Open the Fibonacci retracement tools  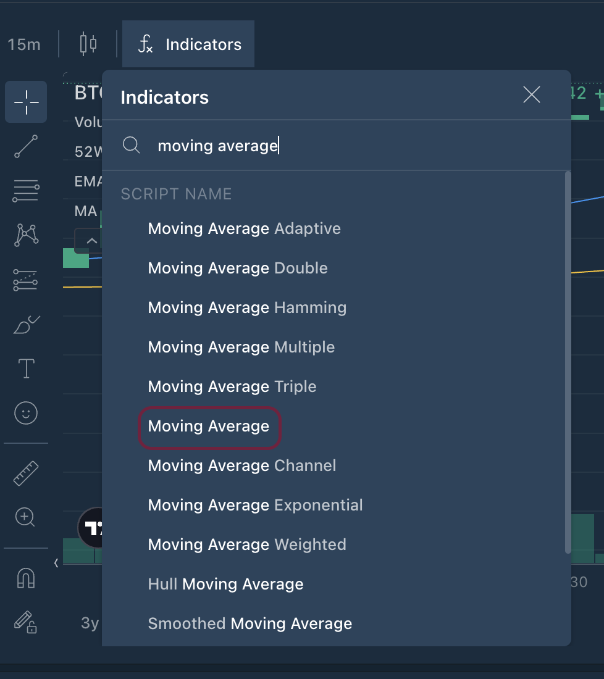pos(26,191)
